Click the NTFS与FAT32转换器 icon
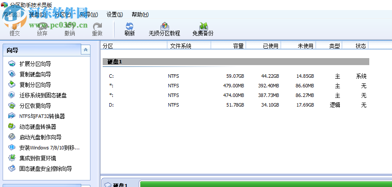The height and width of the screenshot is (187, 392). click(12, 116)
